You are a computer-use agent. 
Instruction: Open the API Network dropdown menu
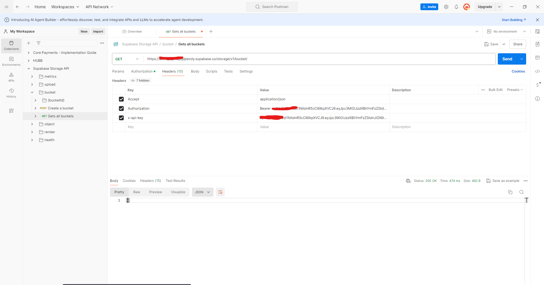coord(99,7)
